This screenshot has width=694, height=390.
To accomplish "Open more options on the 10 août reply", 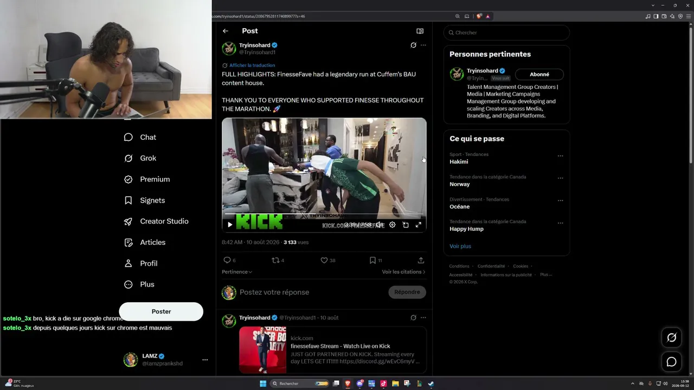I will pyautogui.click(x=423, y=317).
